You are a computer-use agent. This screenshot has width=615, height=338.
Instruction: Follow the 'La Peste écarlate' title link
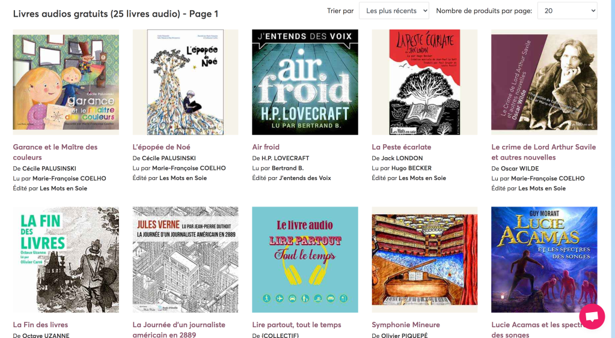[x=402, y=147]
